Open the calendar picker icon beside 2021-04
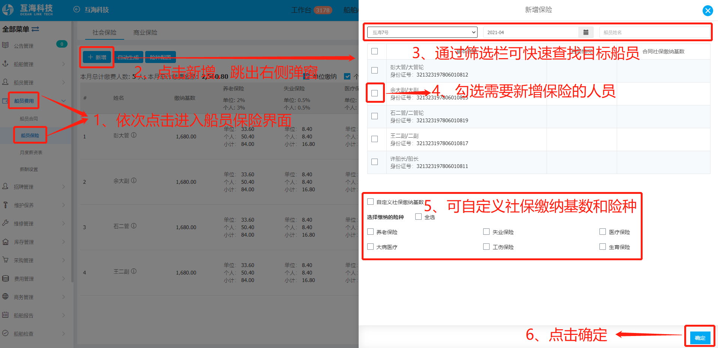Image resolution: width=718 pixels, height=348 pixels. pyautogui.click(x=586, y=32)
